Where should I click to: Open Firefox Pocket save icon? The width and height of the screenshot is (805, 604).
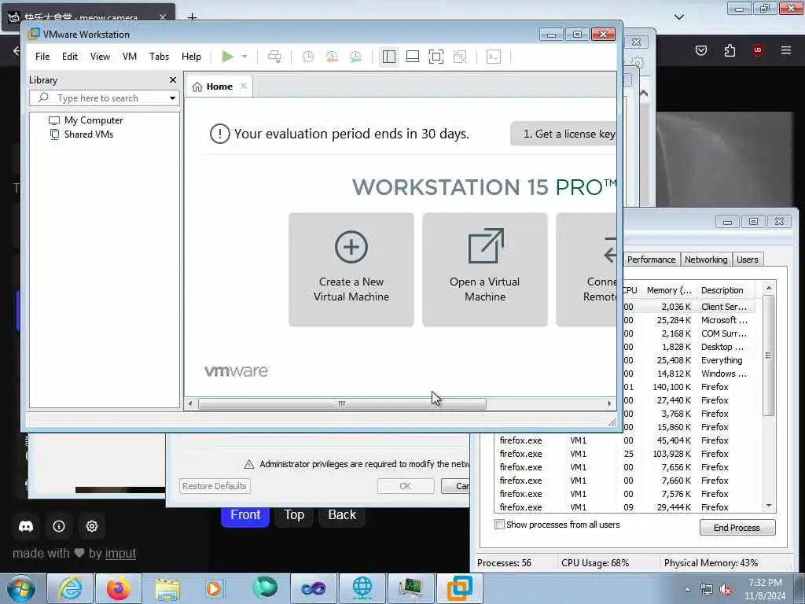tap(700, 50)
